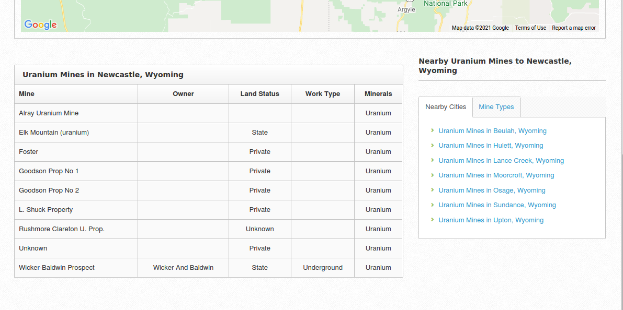Click the arrow bullet beside Beulah link
The image size is (623, 310).
[x=432, y=130]
